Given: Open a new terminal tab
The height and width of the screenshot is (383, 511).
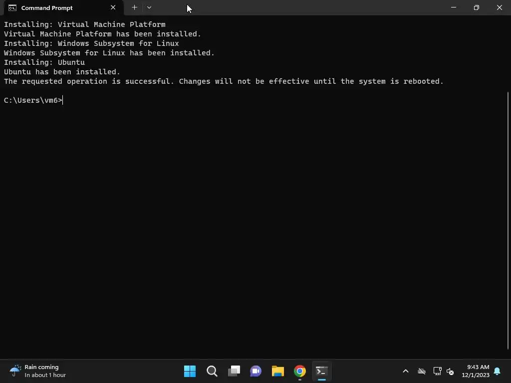Looking at the screenshot, I should click(134, 7).
